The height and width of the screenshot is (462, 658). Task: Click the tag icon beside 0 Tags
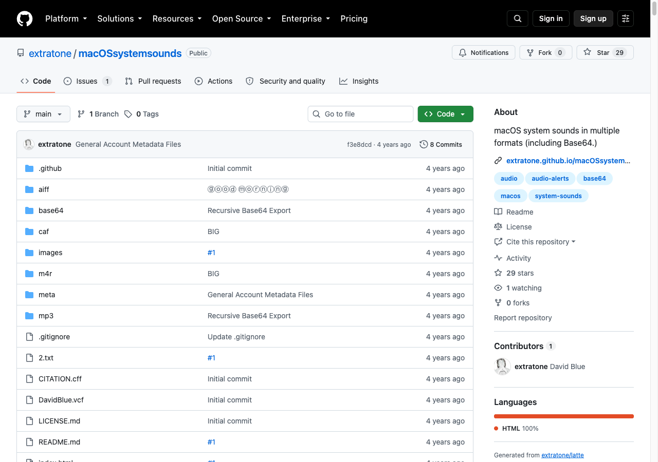(128, 114)
